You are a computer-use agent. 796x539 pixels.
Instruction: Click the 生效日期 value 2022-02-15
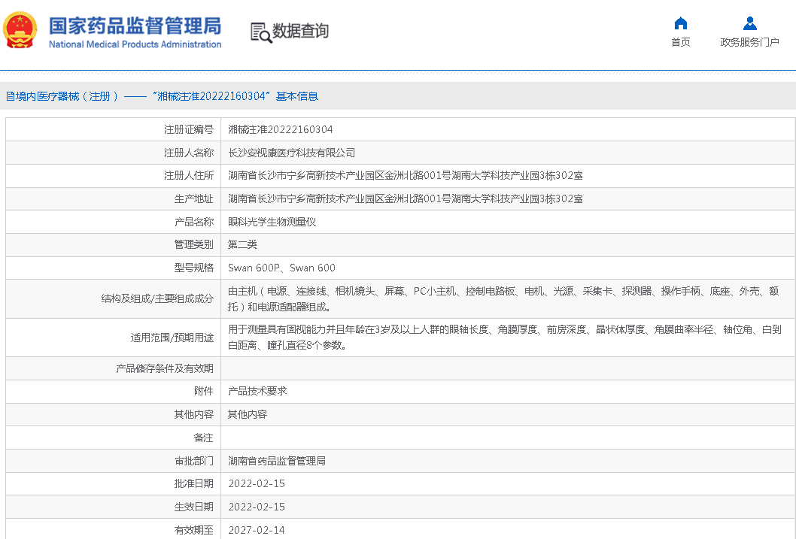click(x=257, y=507)
